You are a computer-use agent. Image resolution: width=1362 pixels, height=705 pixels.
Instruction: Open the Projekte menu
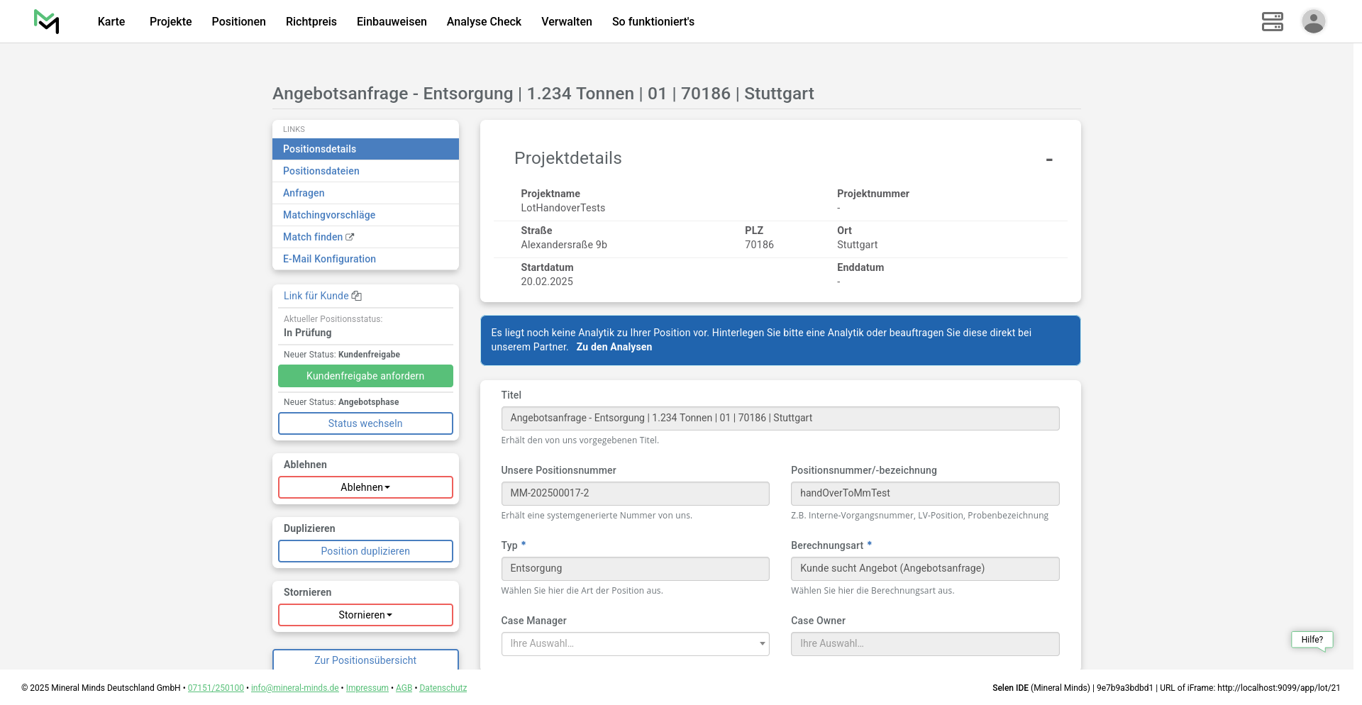point(170,21)
